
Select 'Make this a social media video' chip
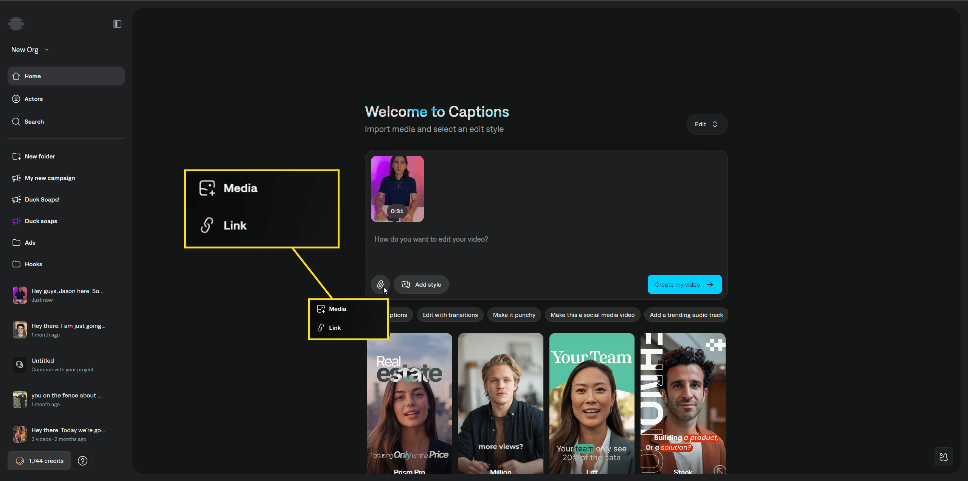click(593, 315)
